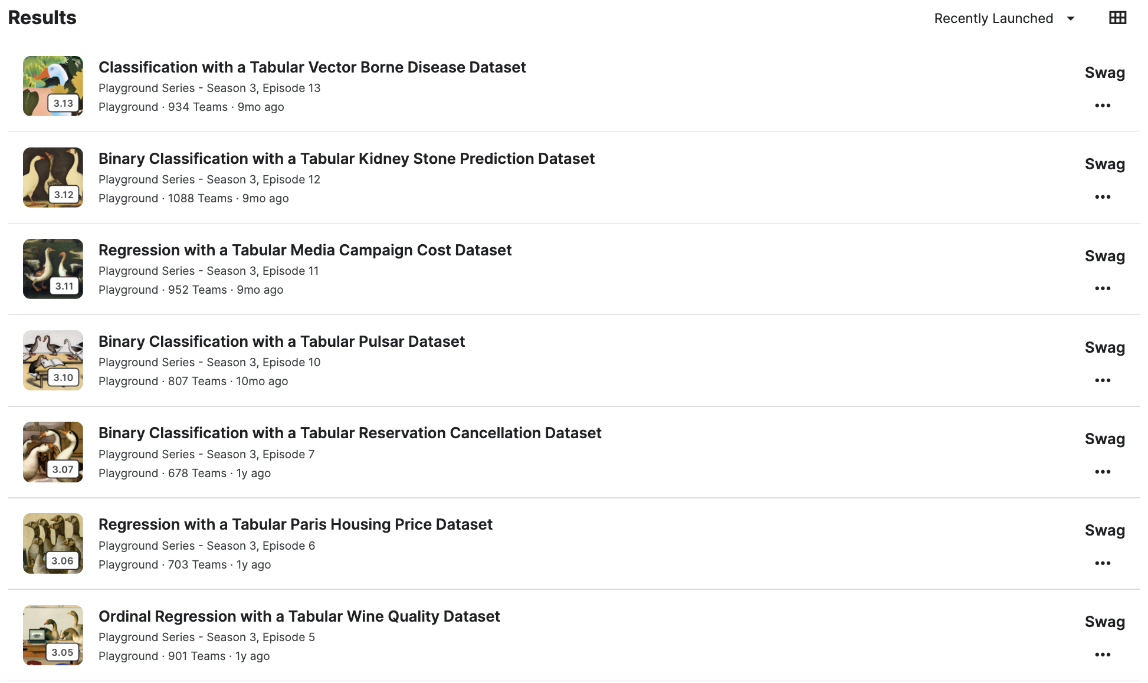Click the 3.10 competition thumbnail

53,360
